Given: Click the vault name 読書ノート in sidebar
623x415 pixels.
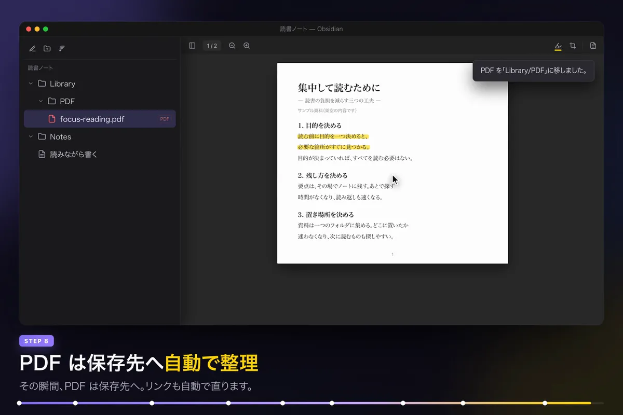Looking at the screenshot, I should [40, 68].
